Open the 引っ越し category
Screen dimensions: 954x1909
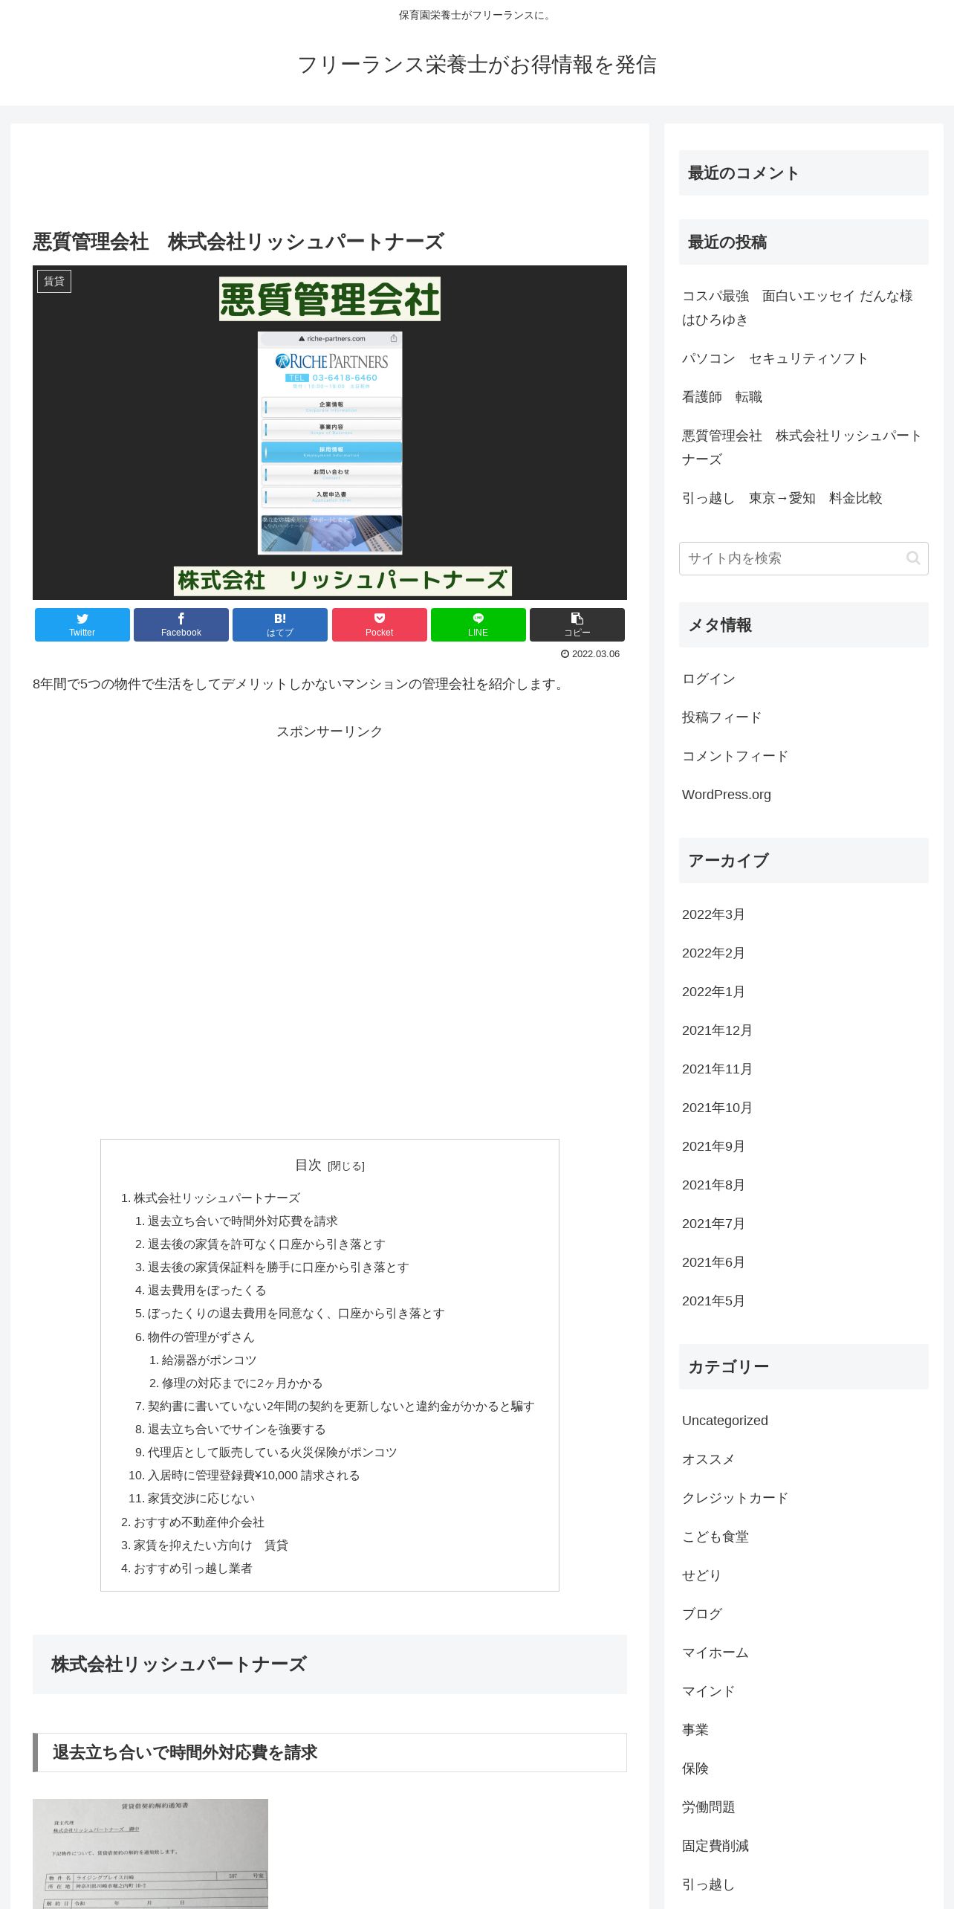pyautogui.click(x=709, y=1884)
